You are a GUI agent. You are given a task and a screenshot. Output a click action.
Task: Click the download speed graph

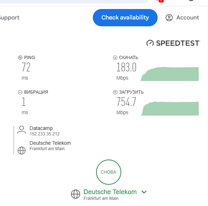coord(169,74)
